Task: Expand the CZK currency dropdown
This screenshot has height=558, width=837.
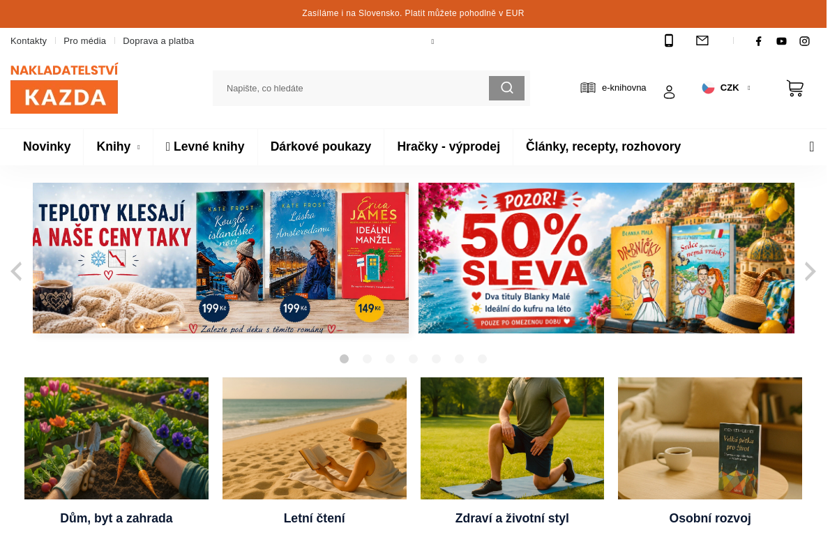Action: [x=726, y=88]
